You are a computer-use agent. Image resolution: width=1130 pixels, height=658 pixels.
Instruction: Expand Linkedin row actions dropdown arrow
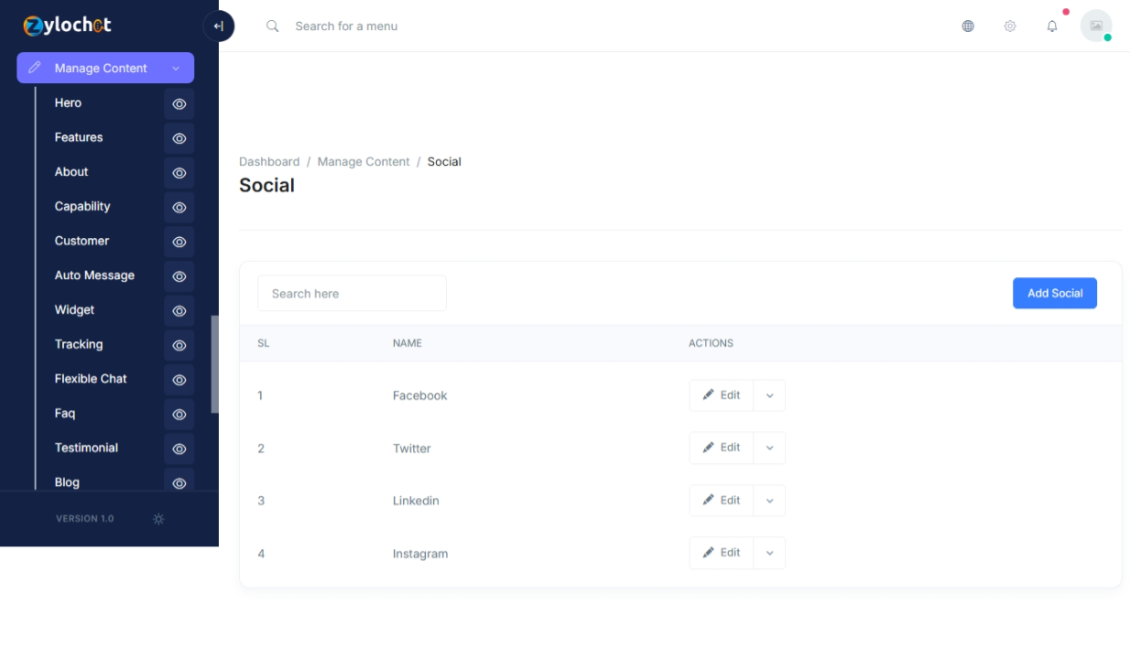(769, 501)
